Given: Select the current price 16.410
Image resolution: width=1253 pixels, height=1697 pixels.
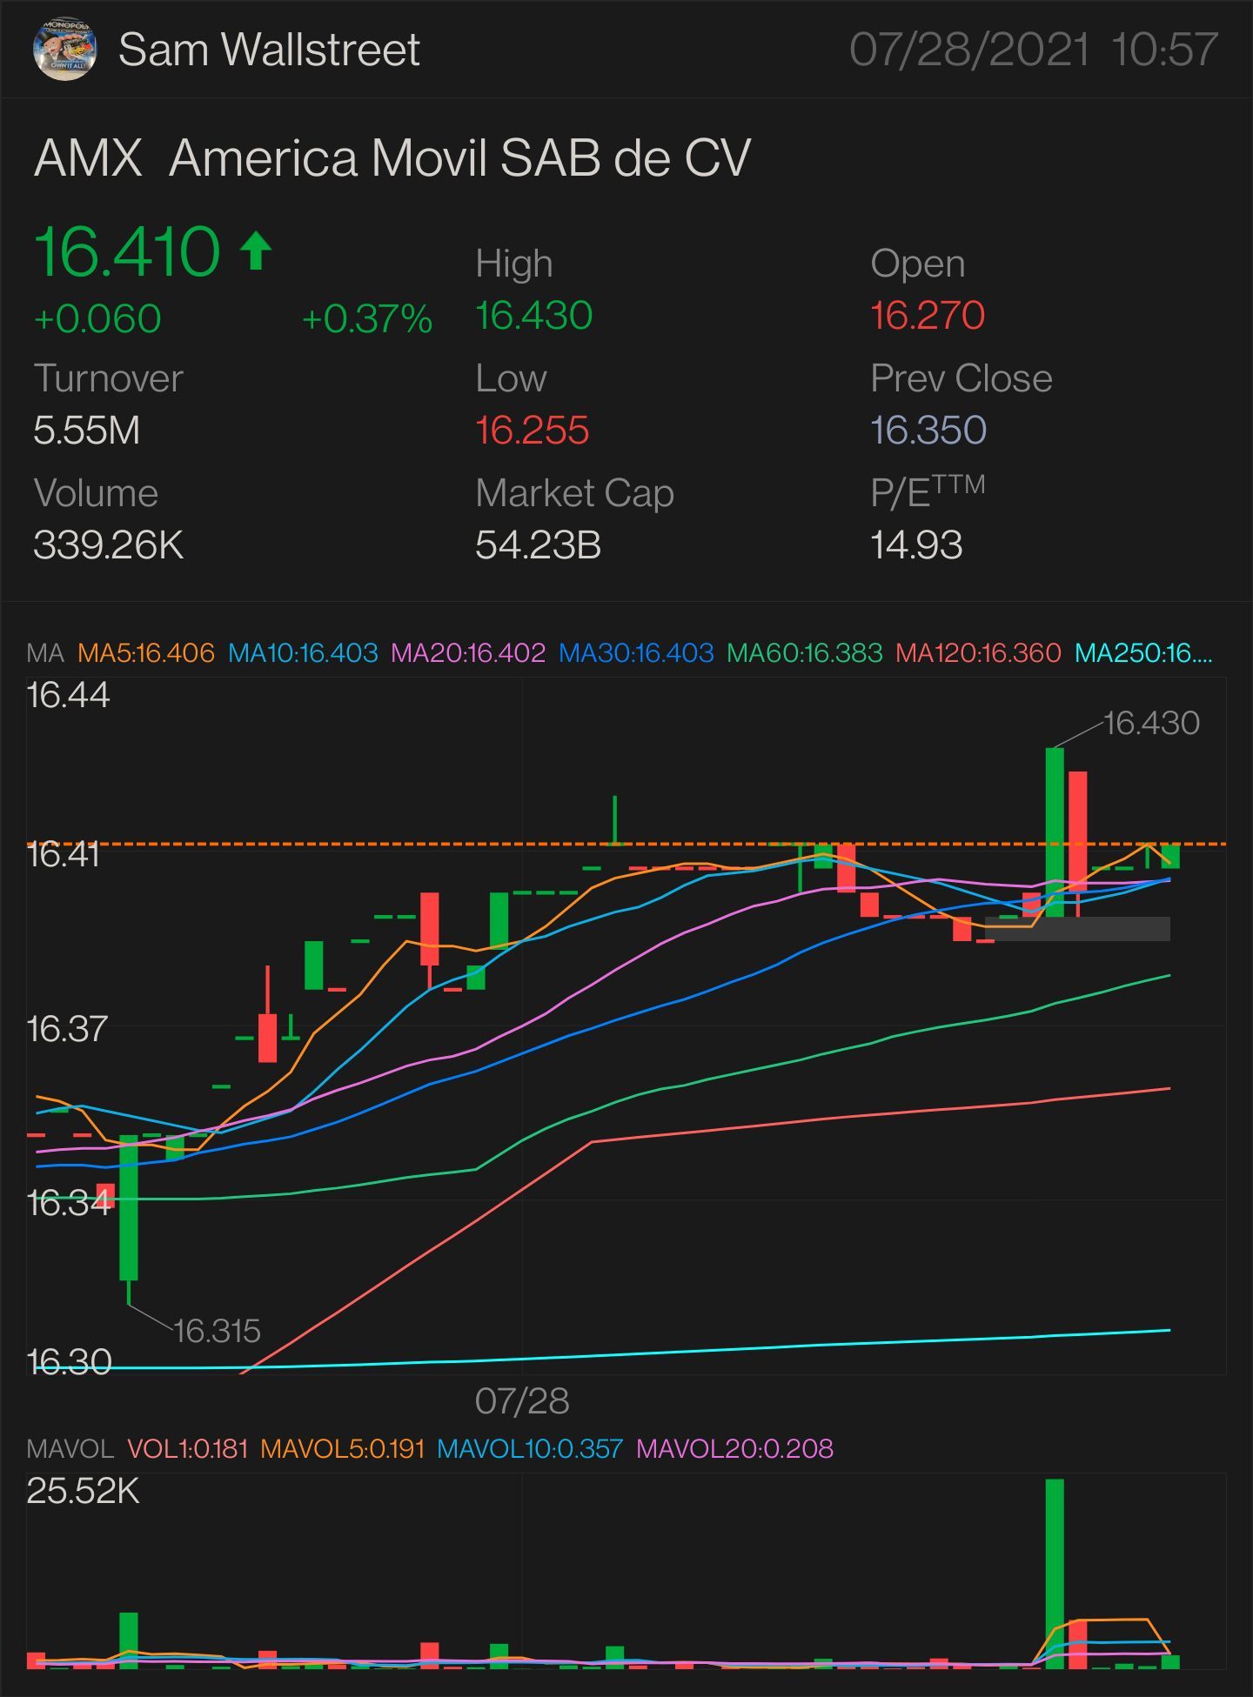Looking at the screenshot, I should click(126, 251).
